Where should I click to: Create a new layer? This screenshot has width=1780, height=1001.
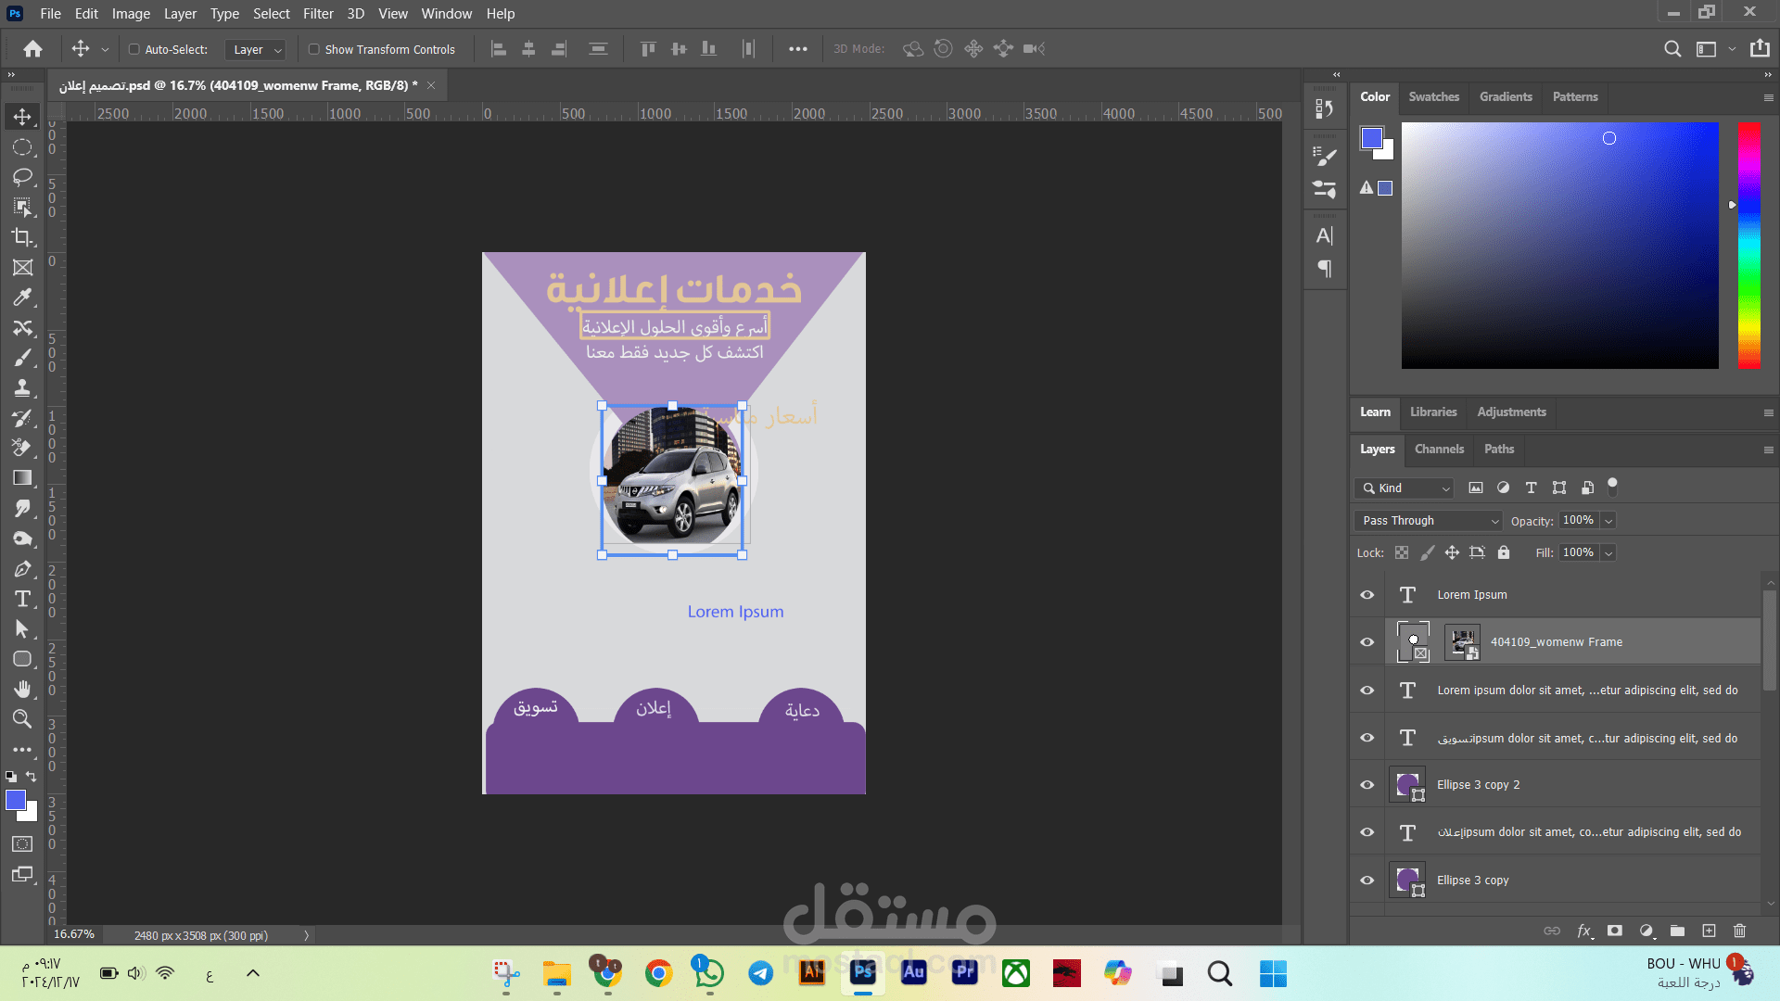pyautogui.click(x=1709, y=931)
